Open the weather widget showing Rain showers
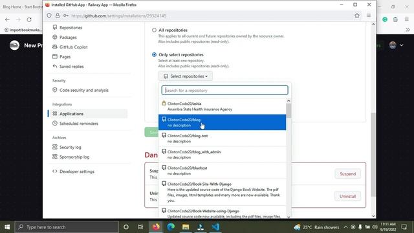The height and width of the screenshot is (233, 414). (316, 227)
